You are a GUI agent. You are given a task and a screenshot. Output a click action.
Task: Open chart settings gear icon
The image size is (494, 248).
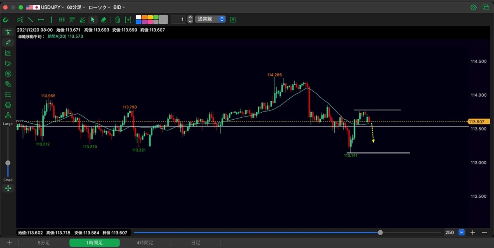click(473, 7)
